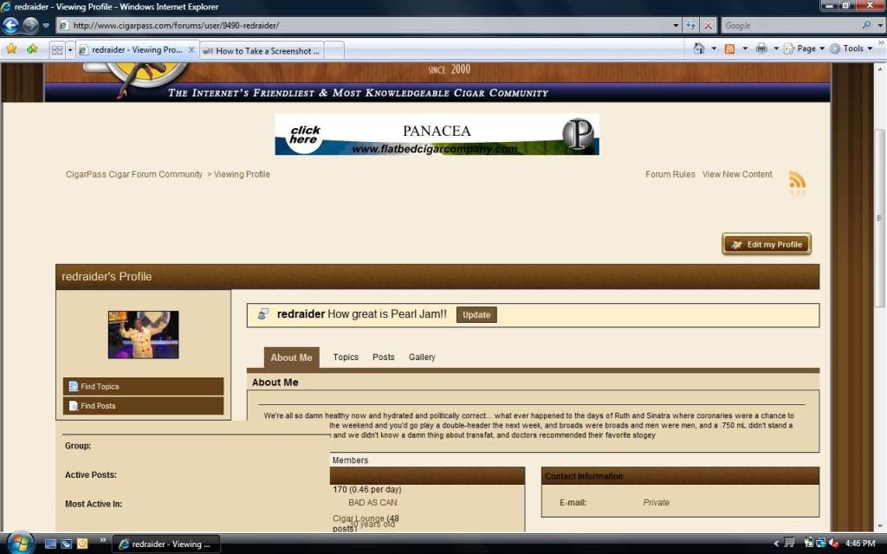Expand the Print options dropdown arrow

[x=776, y=48]
